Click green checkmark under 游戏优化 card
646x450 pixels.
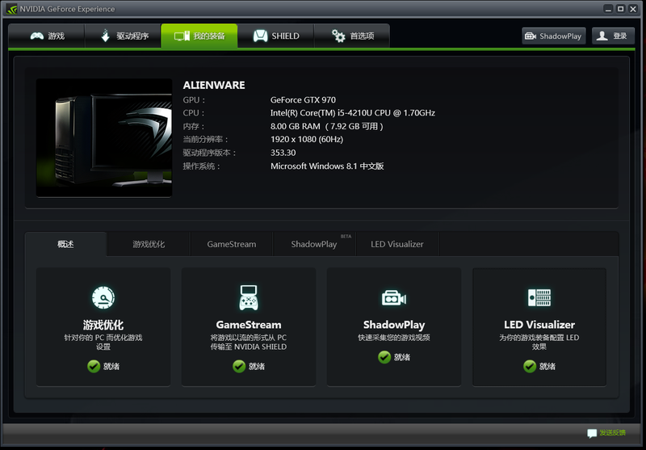pyautogui.click(x=94, y=366)
